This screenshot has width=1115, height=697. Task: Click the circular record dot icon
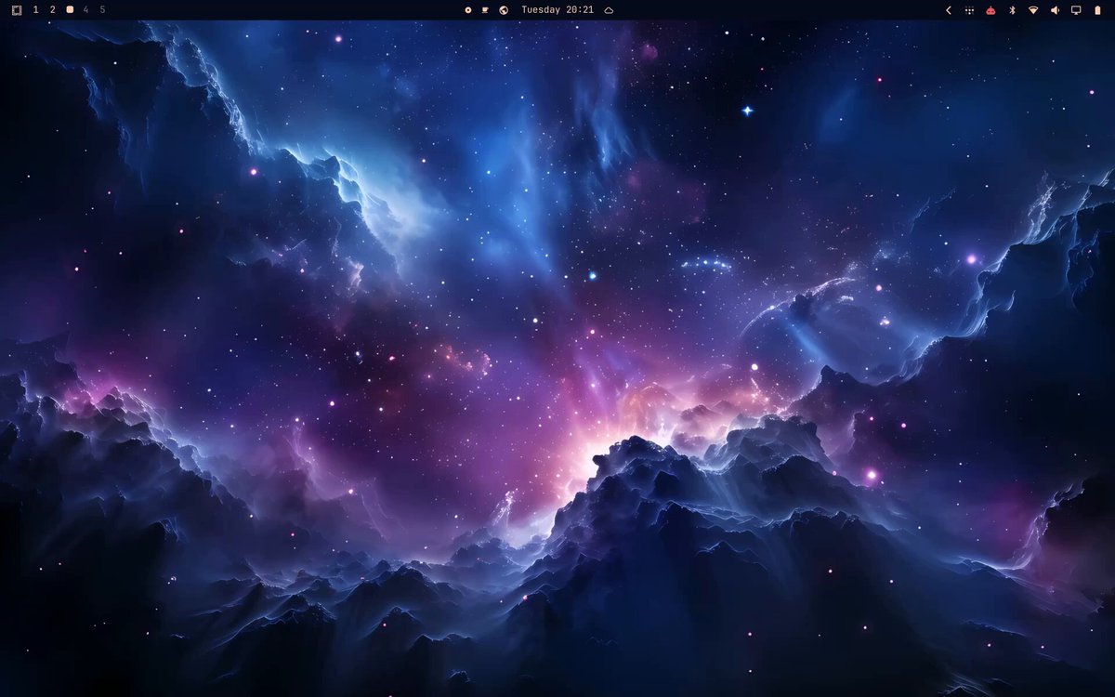[x=468, y=10]
